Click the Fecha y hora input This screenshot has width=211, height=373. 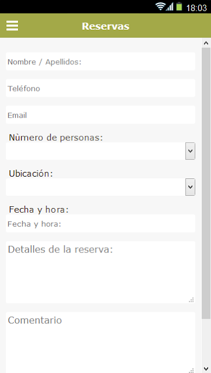pos(100,223)
